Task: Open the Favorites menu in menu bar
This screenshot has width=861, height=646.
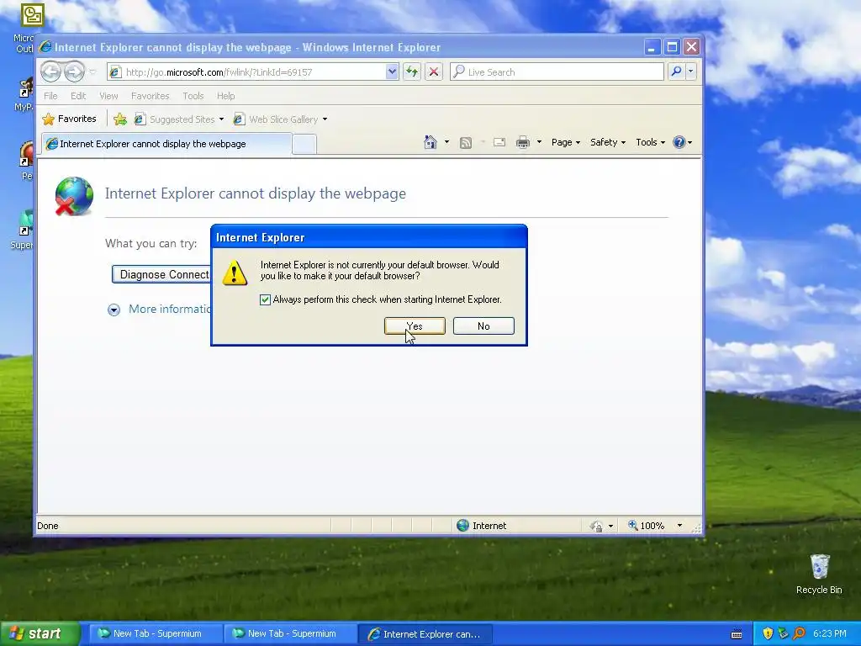Action: pyautogui.click(x=150, y=96)
